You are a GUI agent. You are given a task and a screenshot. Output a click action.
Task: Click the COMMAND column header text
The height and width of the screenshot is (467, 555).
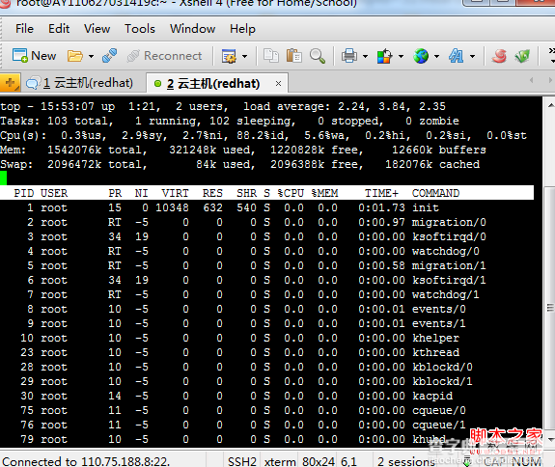click(x=435, y=193)
